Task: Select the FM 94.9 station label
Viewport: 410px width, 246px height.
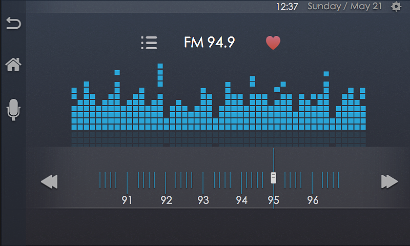Action: click(210, 42)
